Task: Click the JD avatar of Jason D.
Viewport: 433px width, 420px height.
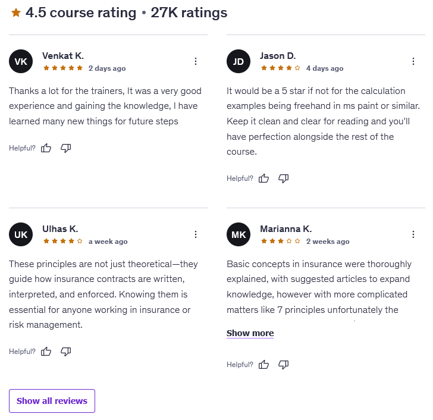Action: pyautogui.click(x=239, y=61)
